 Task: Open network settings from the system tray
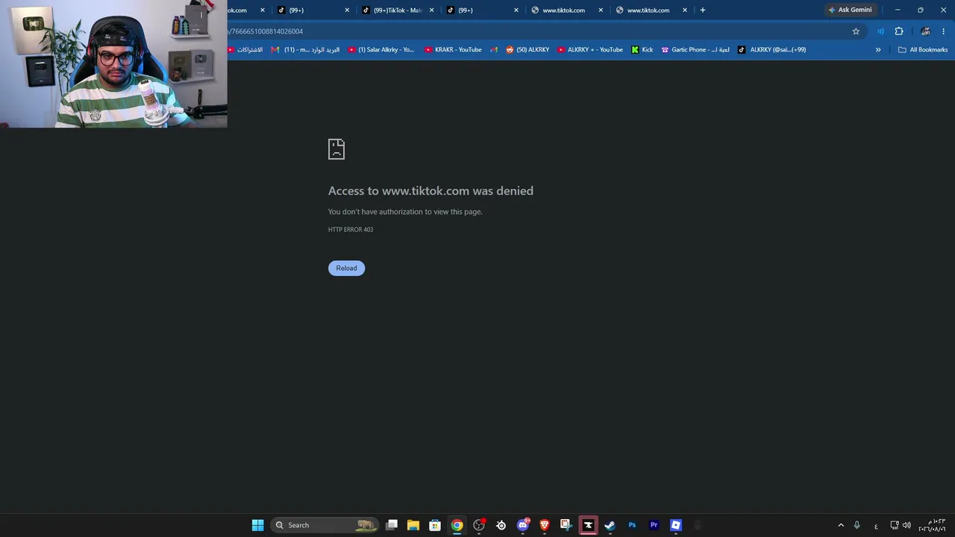(x=895, y=525)
